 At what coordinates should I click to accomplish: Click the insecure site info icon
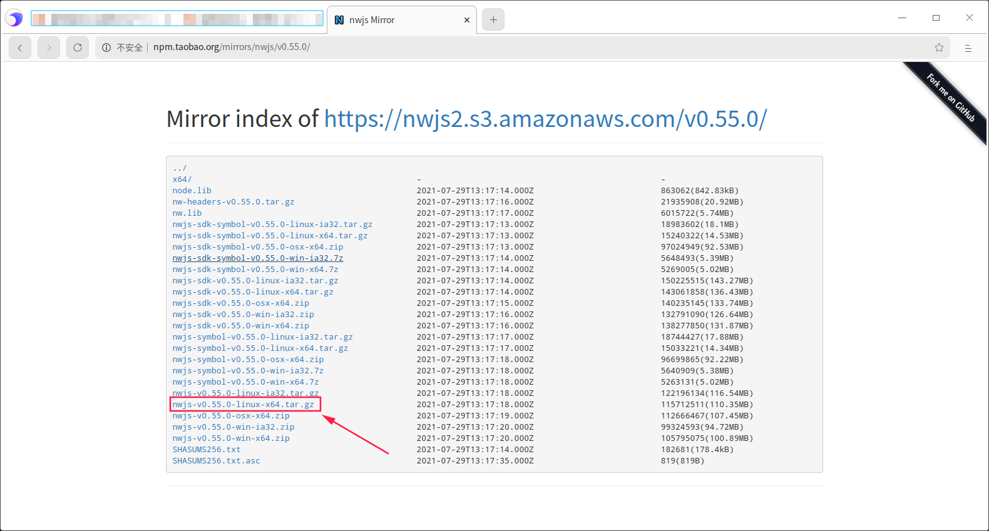[106, 48]
